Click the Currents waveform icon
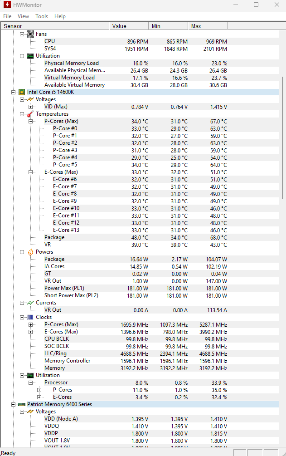Screen dimensions: 286x456 30,303
